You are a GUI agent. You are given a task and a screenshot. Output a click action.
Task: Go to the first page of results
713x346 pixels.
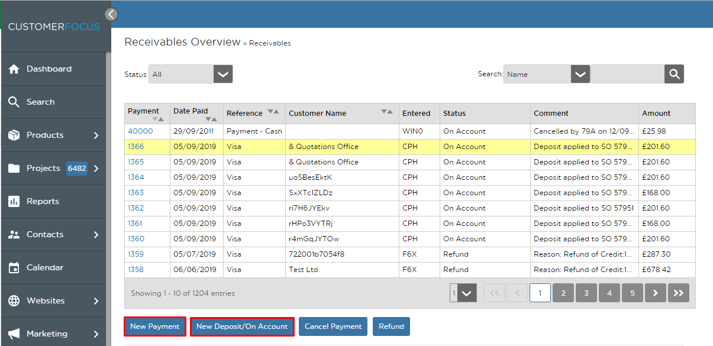(x=494, y=293)
